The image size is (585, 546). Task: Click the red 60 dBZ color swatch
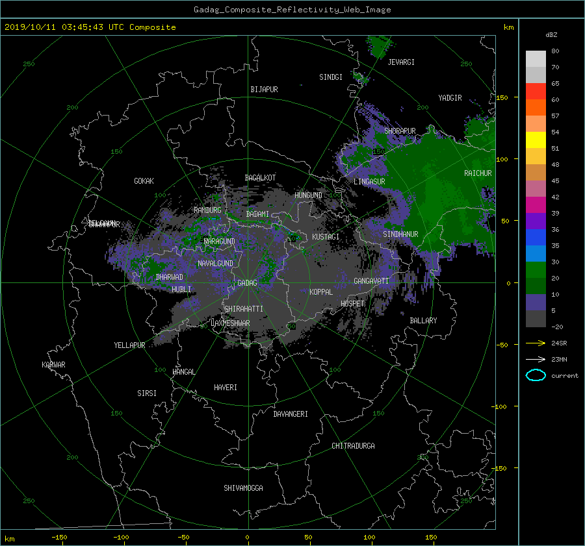click(536, 92)
